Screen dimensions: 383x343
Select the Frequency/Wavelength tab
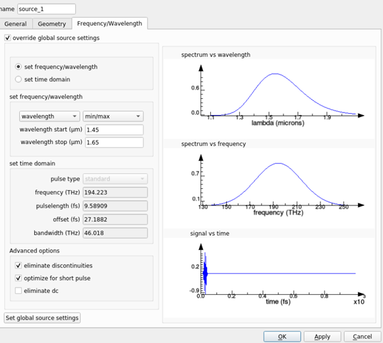pos(109,24)
